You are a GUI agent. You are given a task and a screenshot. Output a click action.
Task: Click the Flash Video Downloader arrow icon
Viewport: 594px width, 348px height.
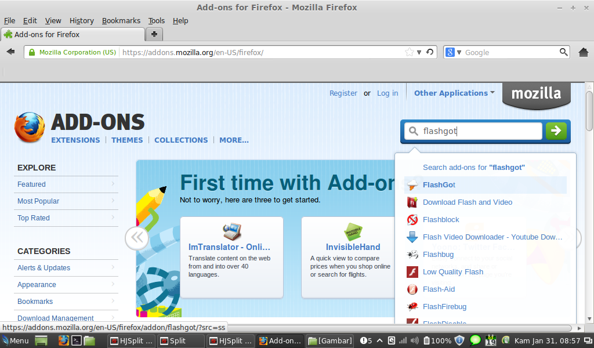tap(412, 237)
